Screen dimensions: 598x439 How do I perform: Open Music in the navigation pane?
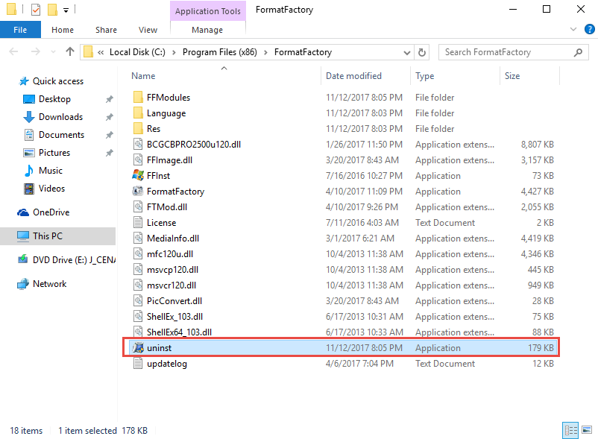[x=51, y=171]
